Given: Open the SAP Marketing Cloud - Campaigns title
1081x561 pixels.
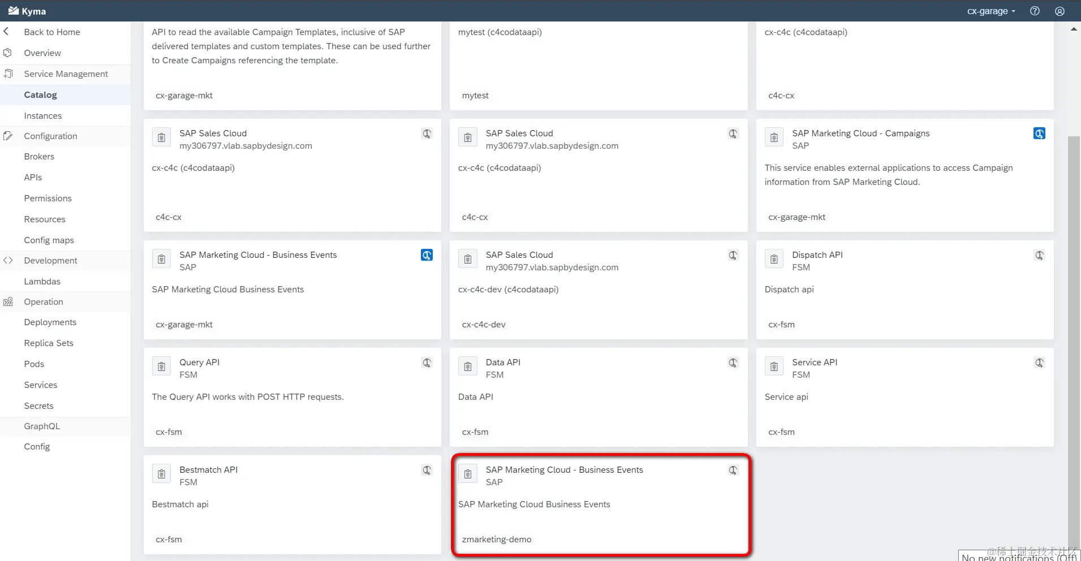Looking at the screenshot, I should (860, 133).
